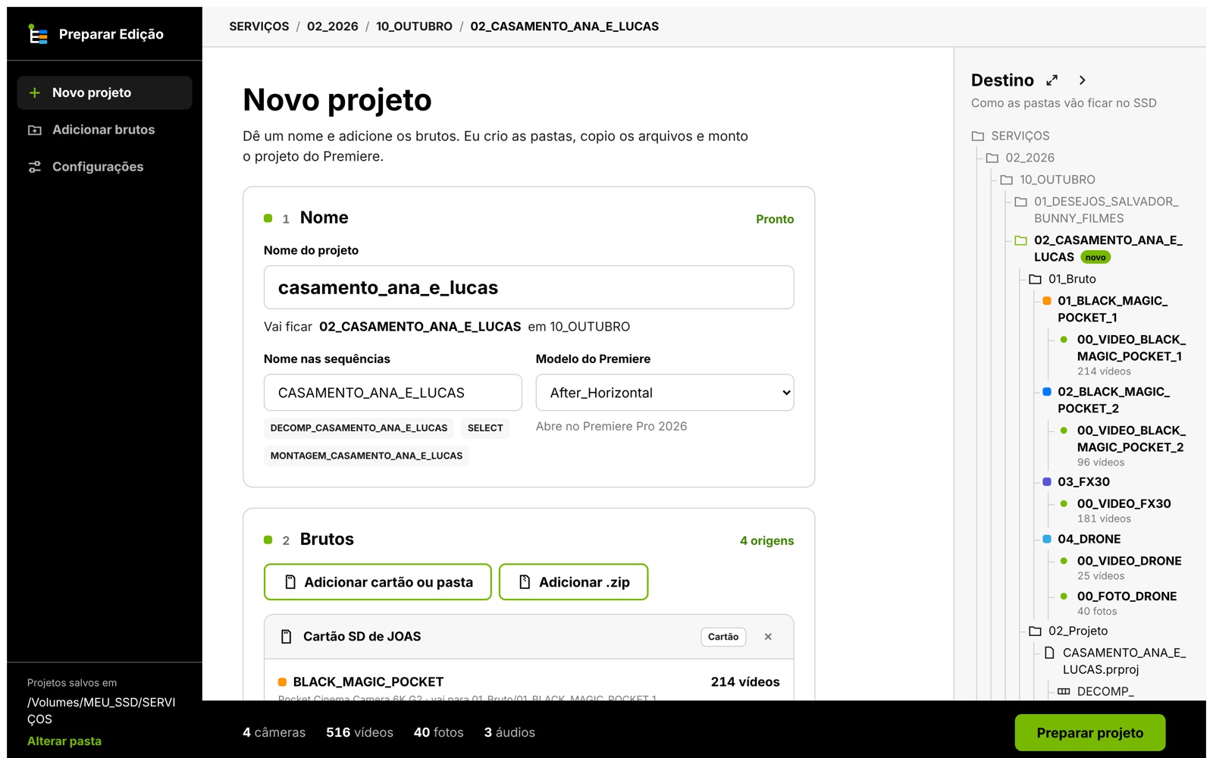This screenshot has height=758, width=1213.
Task: Click the Cartão tag badge
Action: (x=723, y=637)
